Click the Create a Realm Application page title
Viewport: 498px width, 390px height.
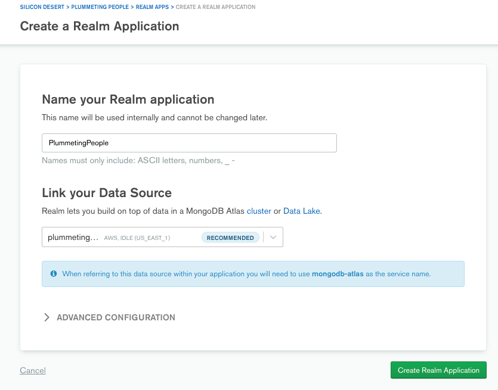(x=100, y=26)
